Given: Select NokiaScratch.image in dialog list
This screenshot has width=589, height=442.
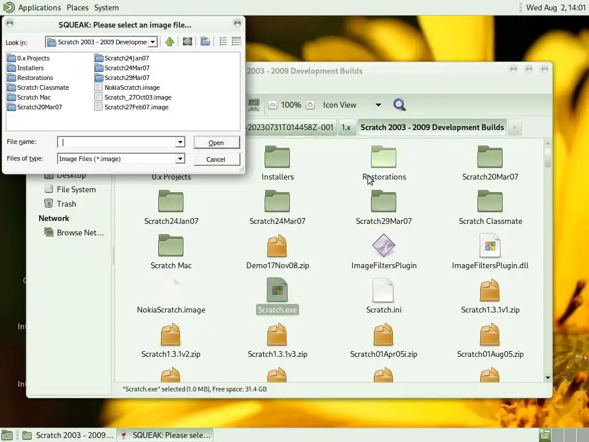Looking at the screenshot, I should (x=127, y=87).
